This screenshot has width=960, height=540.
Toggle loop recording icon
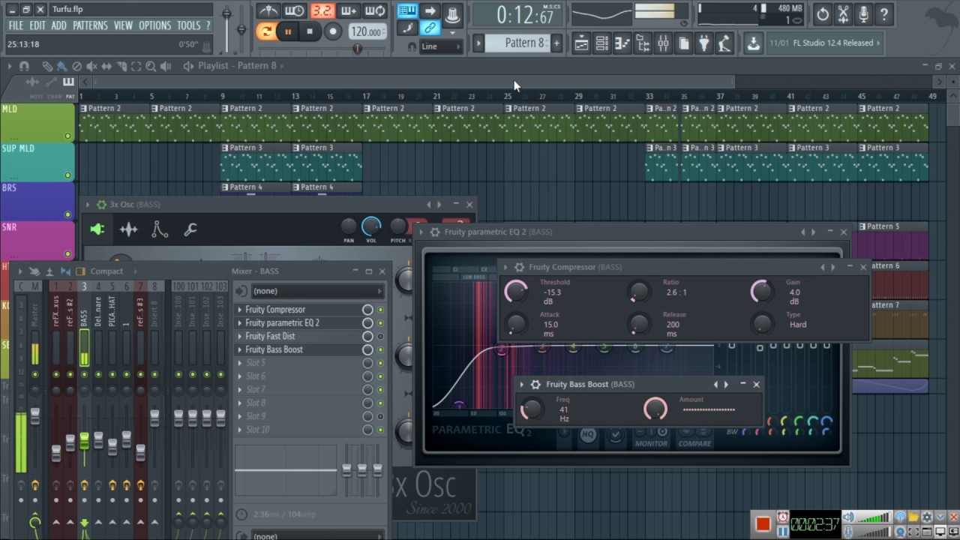[375, 10]
